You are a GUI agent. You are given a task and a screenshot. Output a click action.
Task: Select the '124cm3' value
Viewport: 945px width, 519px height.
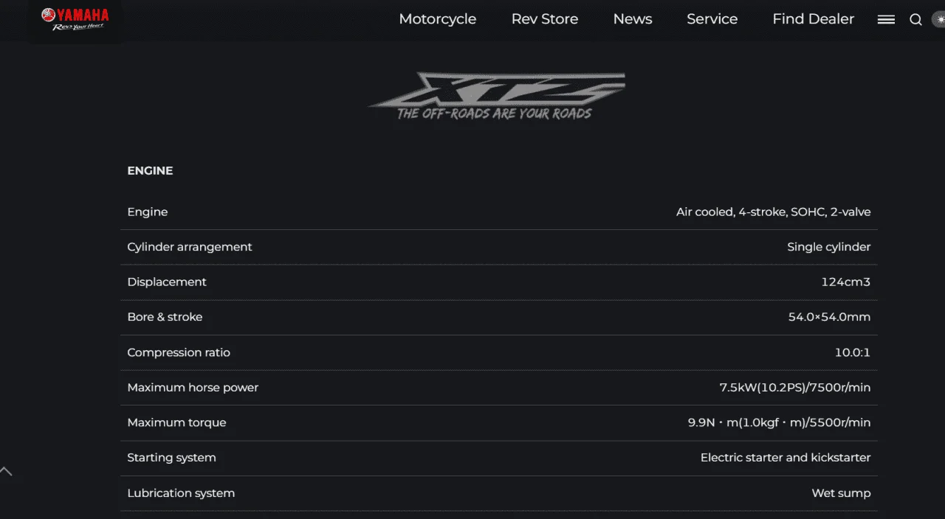(x=846, y=282)
